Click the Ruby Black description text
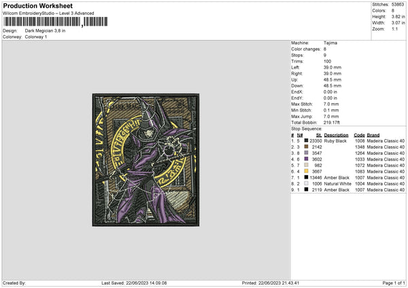The height and width of the screenshot is (288, 408). point(335,141)
